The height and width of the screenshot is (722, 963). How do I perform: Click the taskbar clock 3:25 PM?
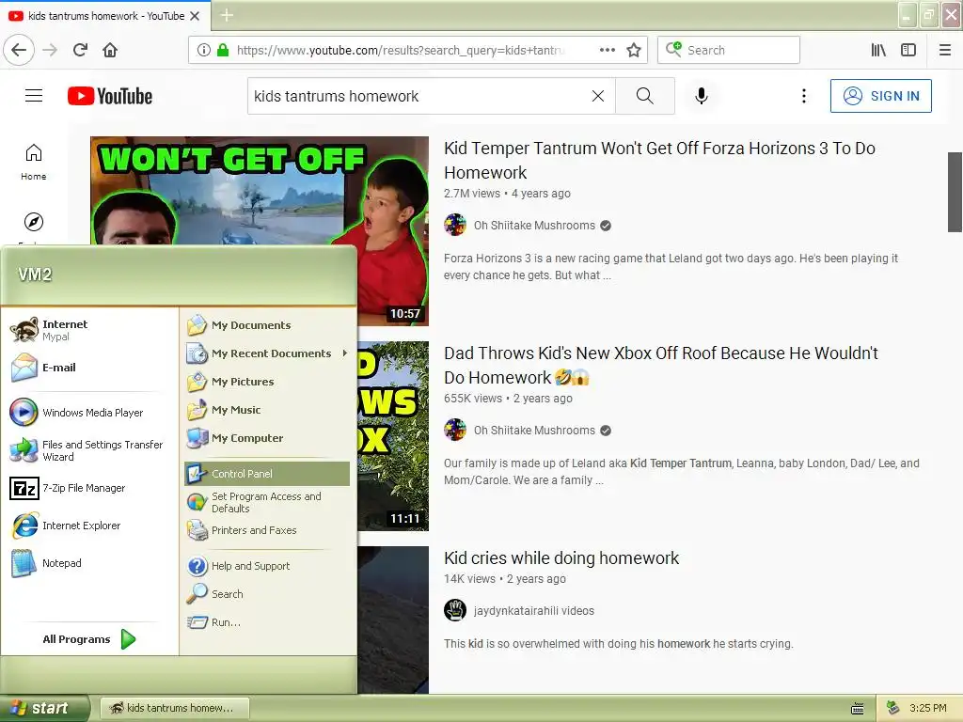point(928,709)
